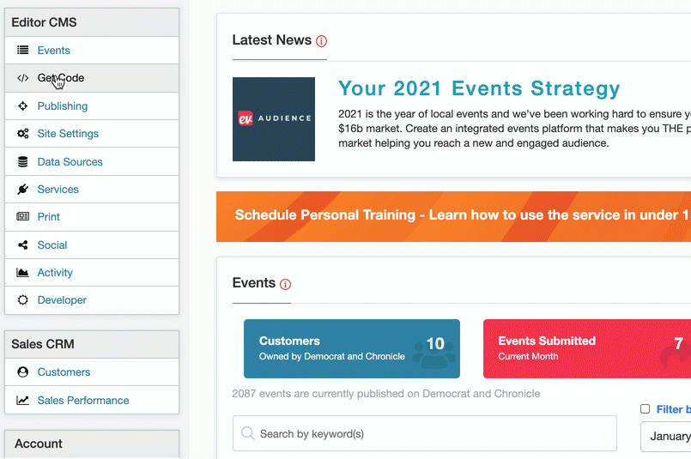
Task: Open Get Code in Editor CMS
Action: tap(92, 78)
